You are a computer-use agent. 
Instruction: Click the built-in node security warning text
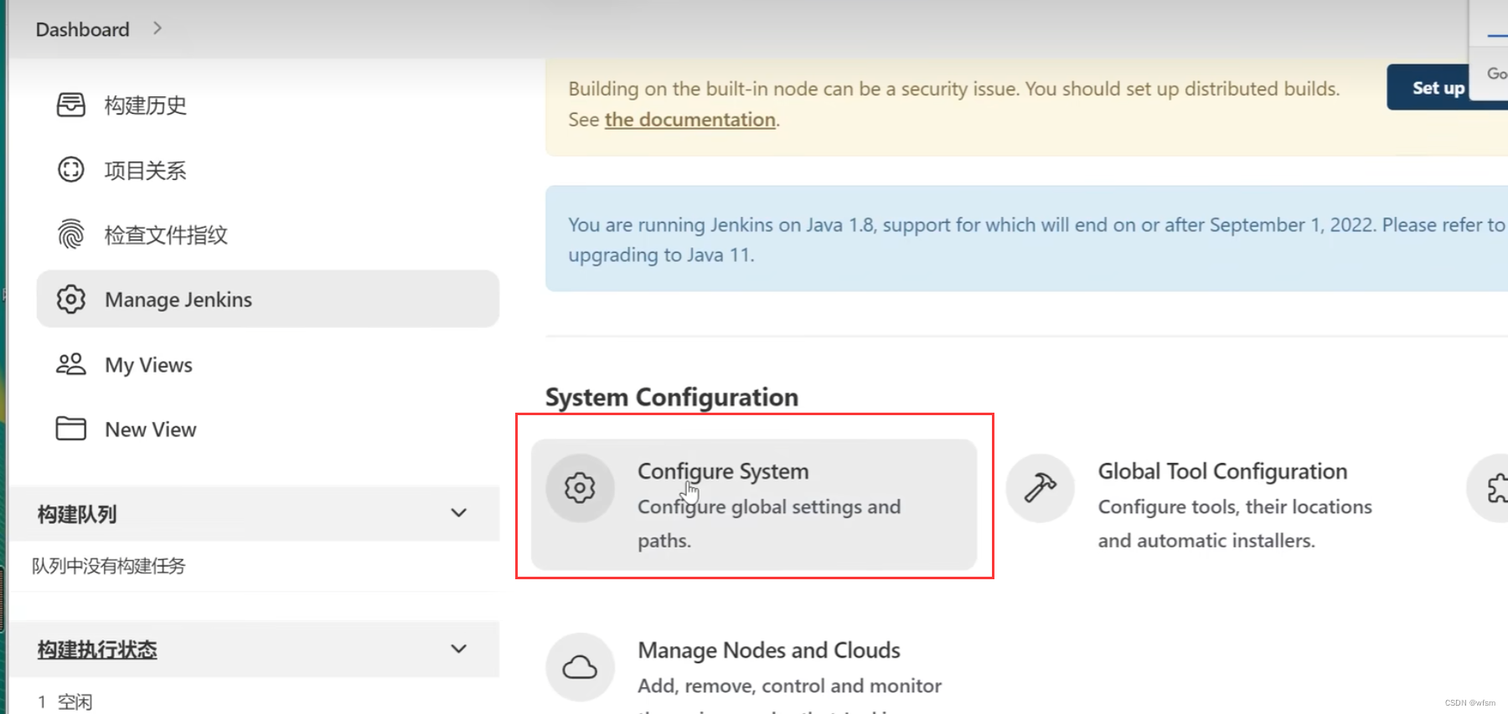tap(953, 104)
